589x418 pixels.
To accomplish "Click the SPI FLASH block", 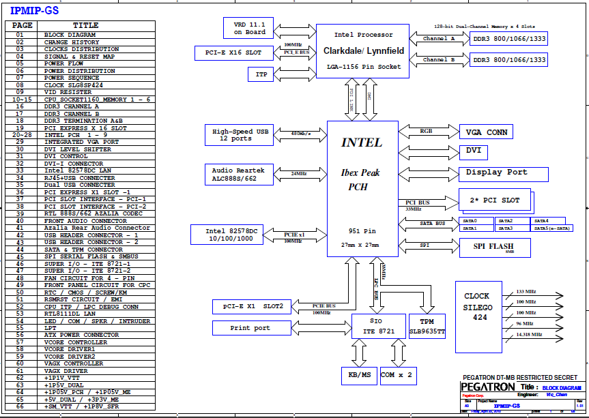I will tap(495, 246).
